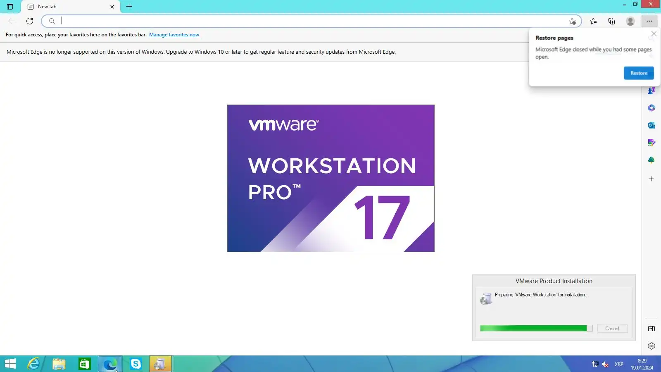
Task: Open the Designer sidebar icon
Action: [x=651, y=143]
